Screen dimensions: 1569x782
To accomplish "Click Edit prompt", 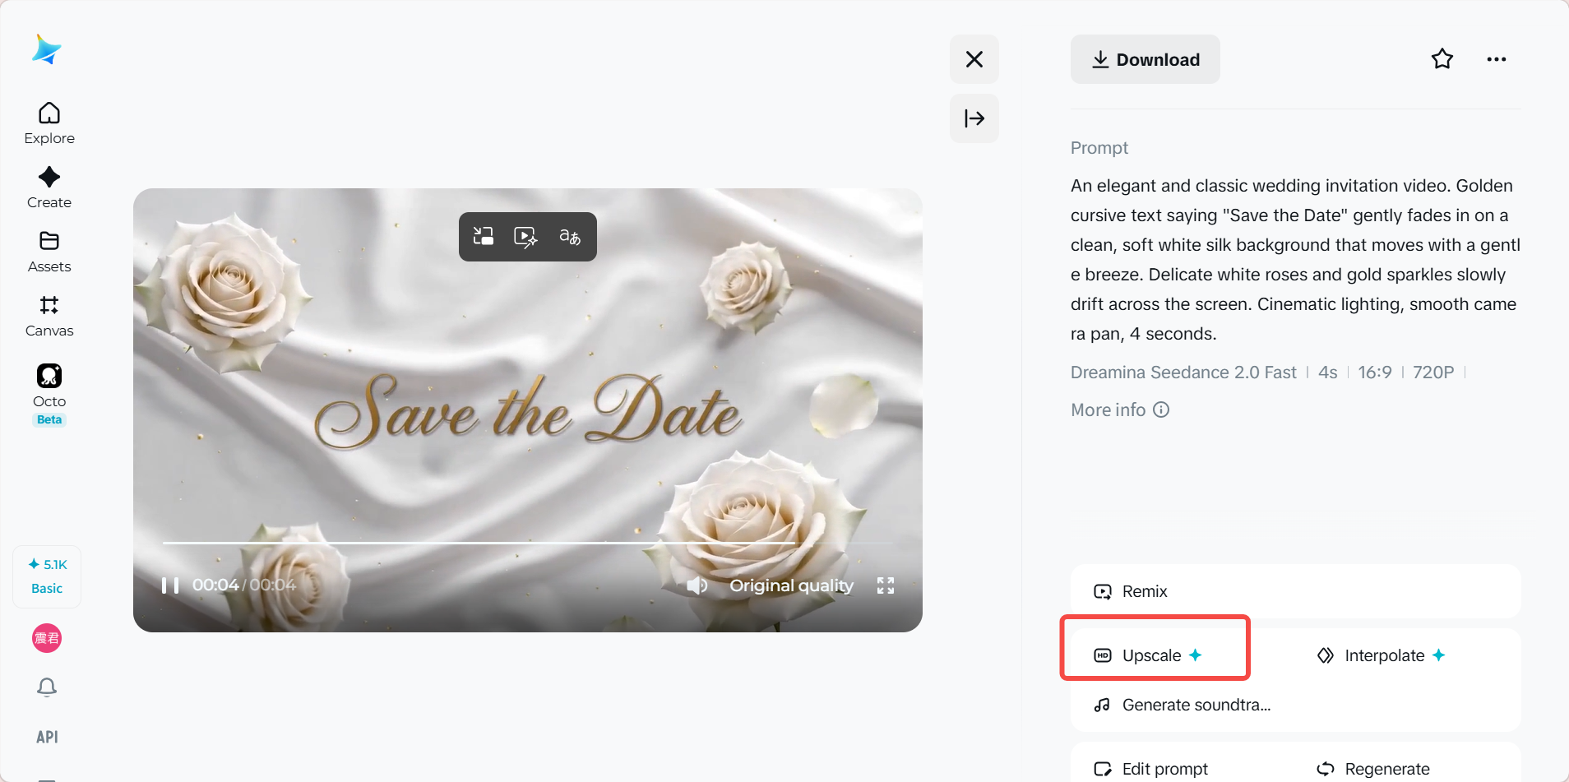I will 1151,769.
